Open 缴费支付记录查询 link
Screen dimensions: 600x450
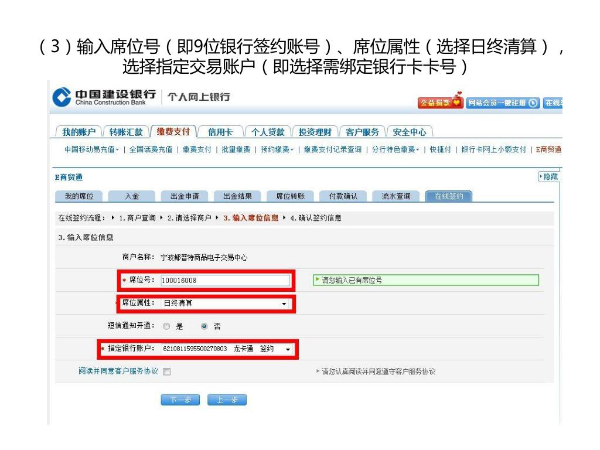(333, 149)
